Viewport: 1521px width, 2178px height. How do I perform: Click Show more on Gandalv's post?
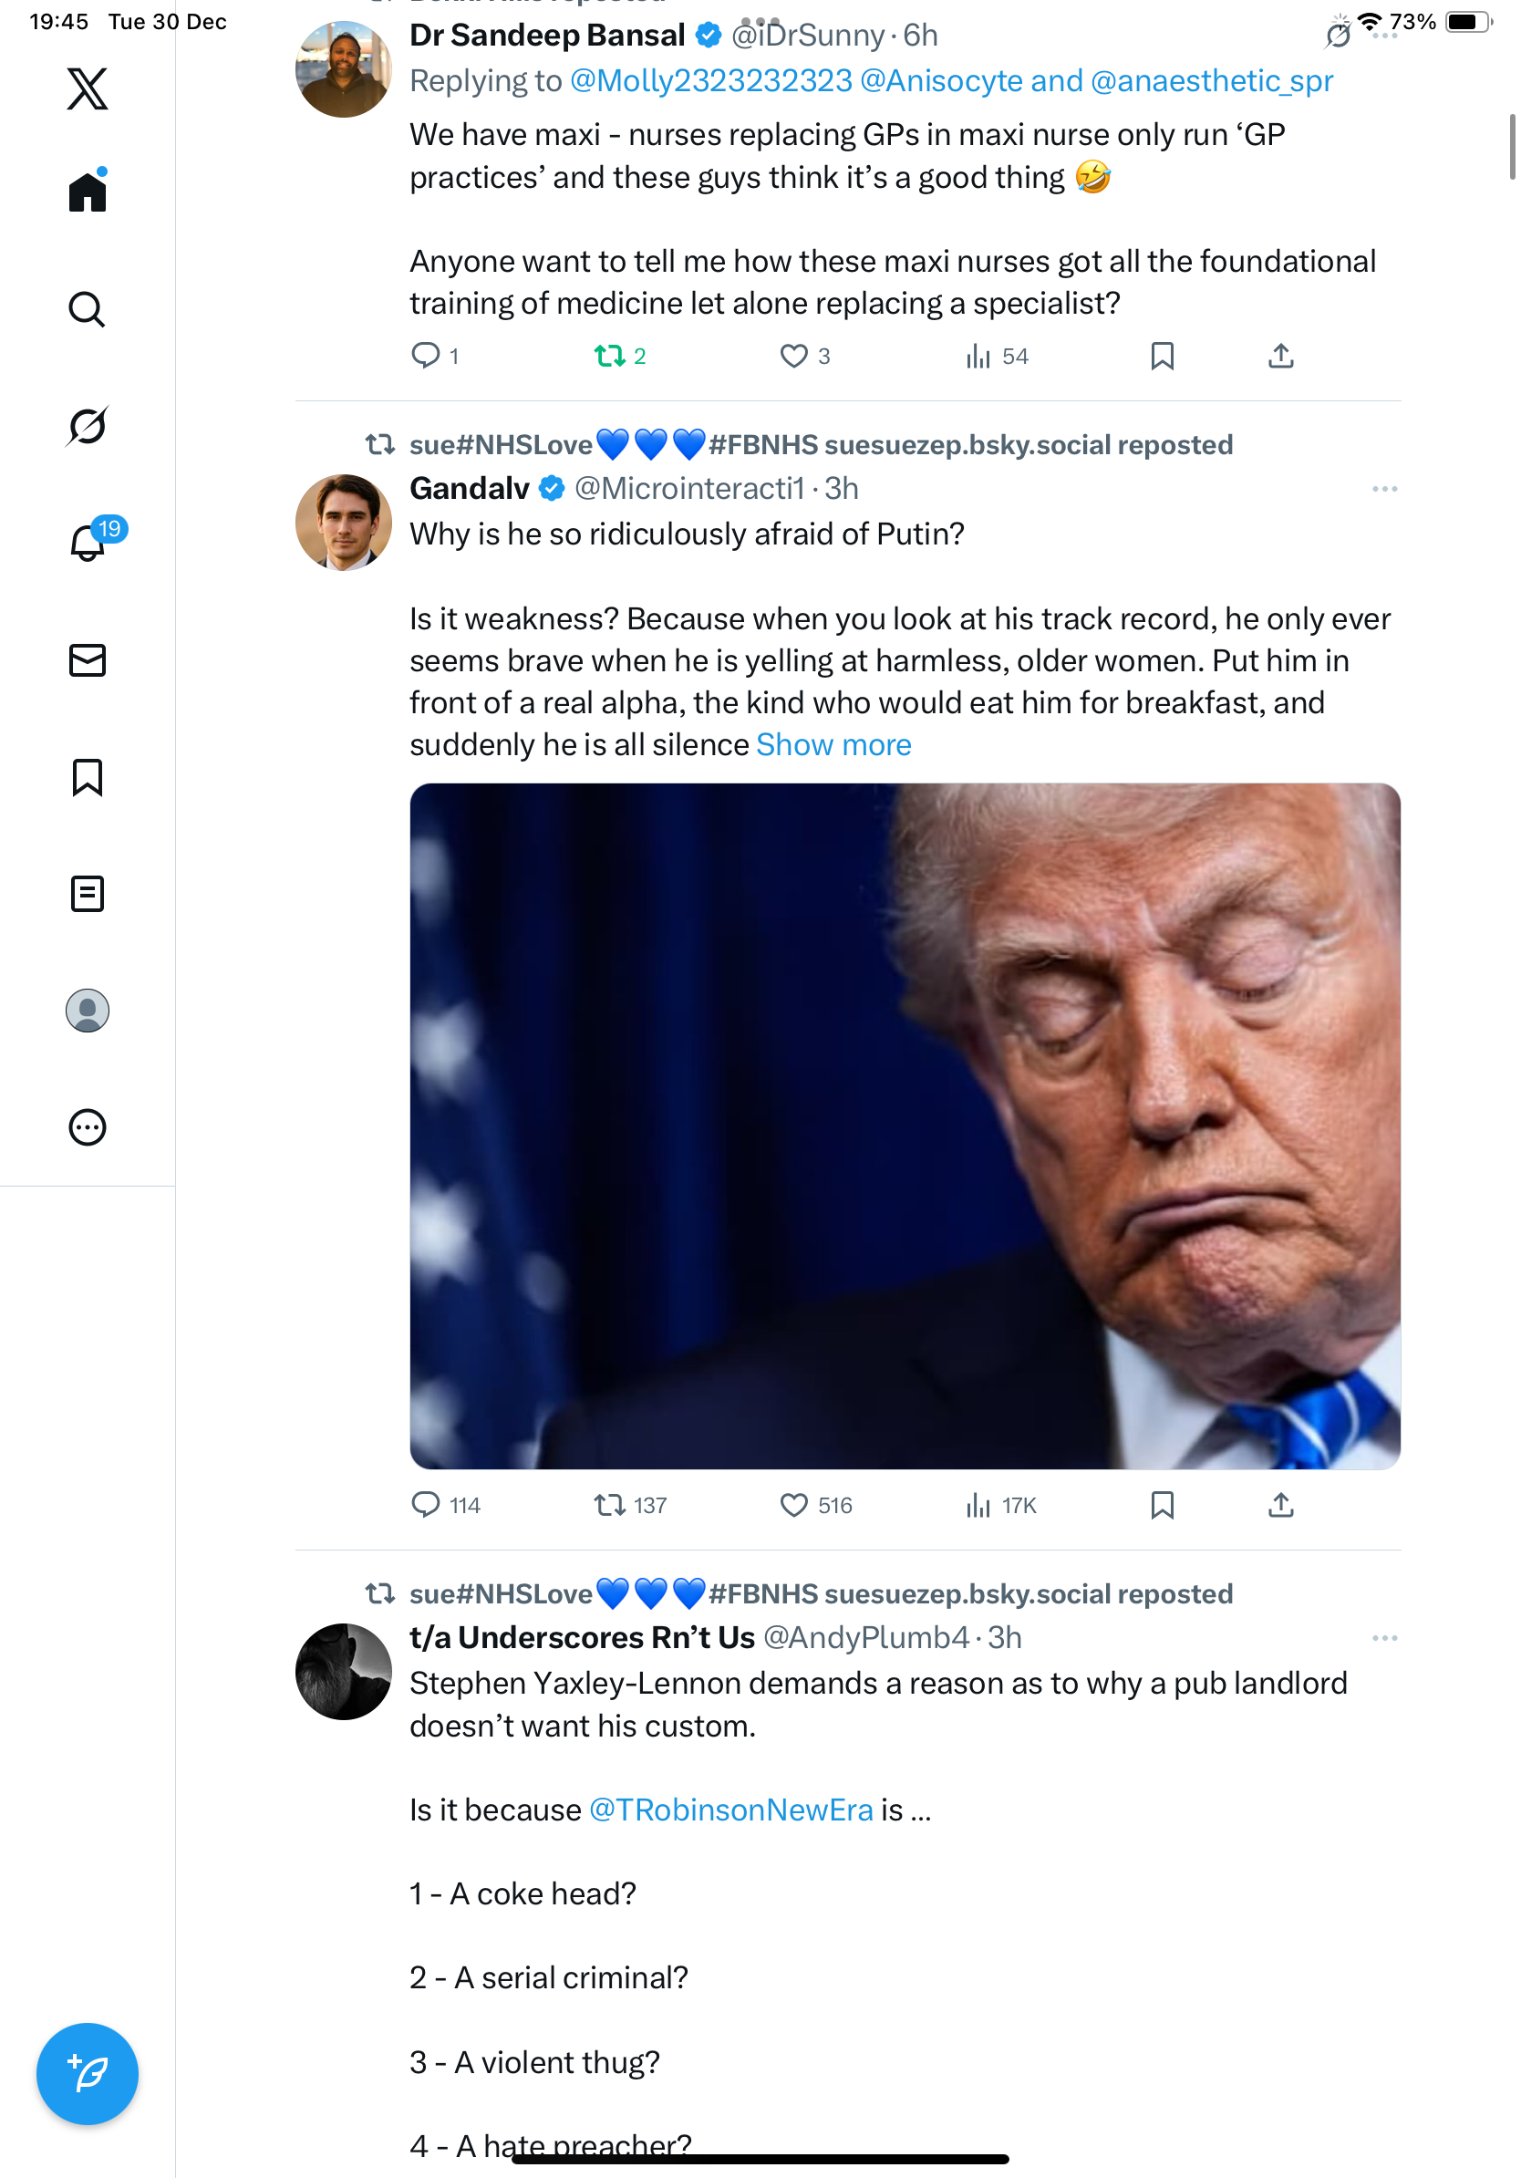pos(833,745)
